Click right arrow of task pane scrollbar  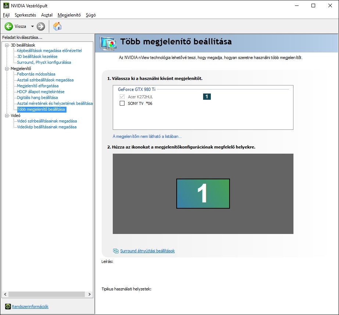pos(90,294)
